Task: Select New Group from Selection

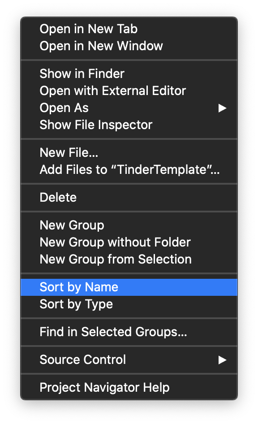Action: click(129, 259)
